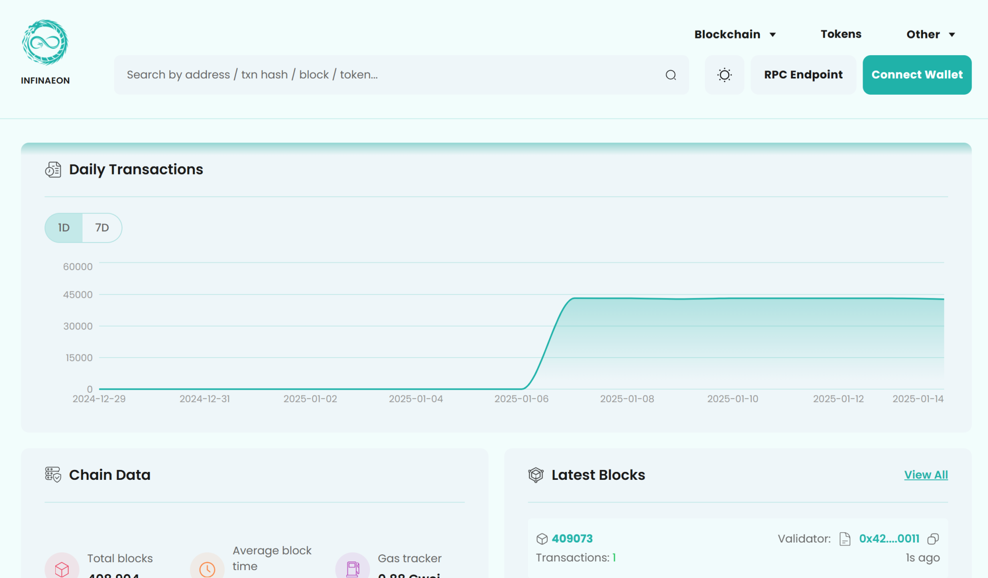Open View All latest blocks link
This screenshot has height=578, width=988.
click(x=926, y=475)
